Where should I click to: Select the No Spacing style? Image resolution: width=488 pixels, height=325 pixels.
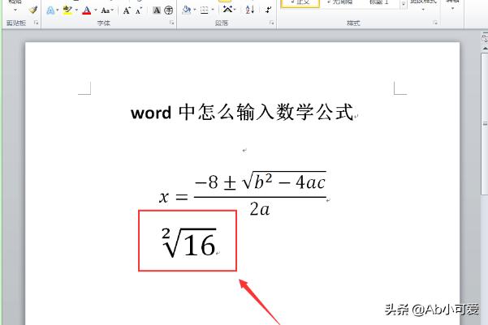339,2
